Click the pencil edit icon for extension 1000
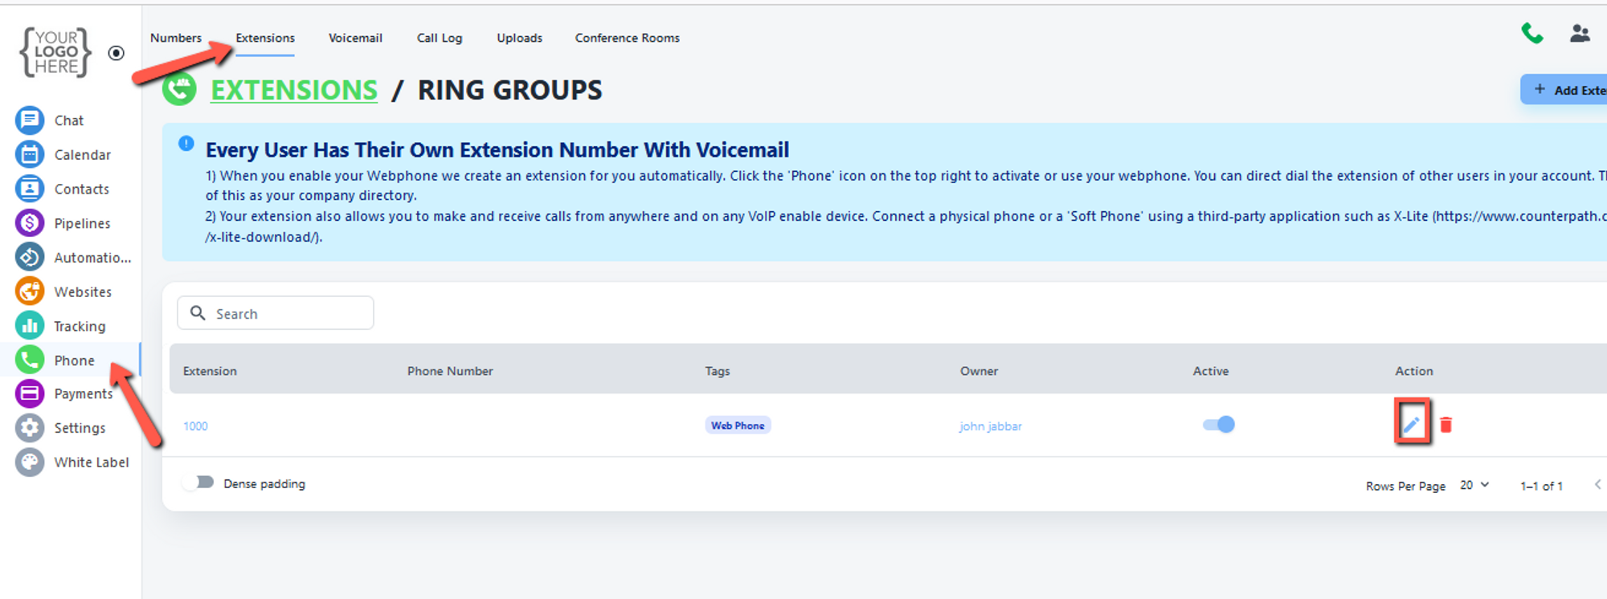This screenshot has width=1607, height=599. [1411, 424]
